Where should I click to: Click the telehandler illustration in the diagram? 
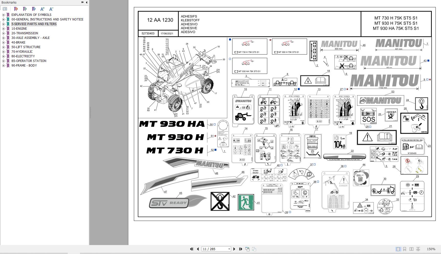[x=182, y=78]
